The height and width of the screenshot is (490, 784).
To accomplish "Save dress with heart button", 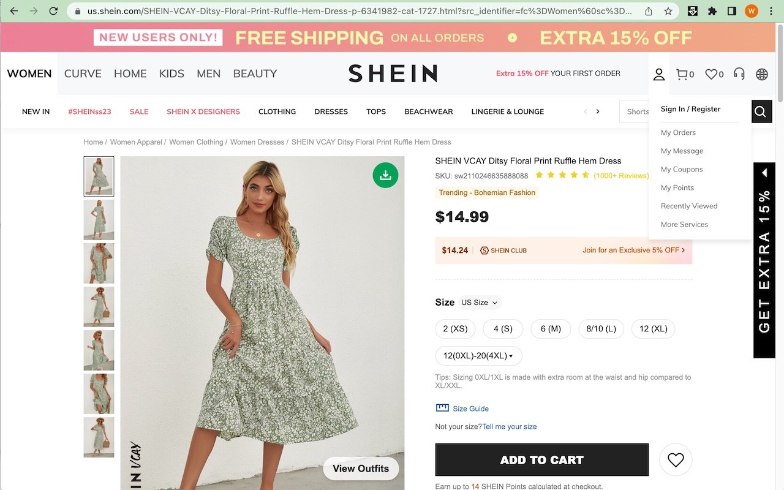I will pyautogui.click(x=676, y=460).
